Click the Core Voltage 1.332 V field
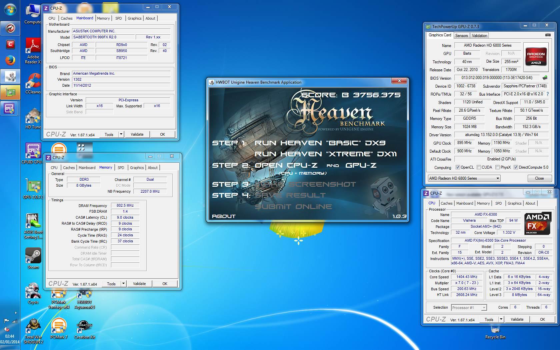 pos(509,233)
